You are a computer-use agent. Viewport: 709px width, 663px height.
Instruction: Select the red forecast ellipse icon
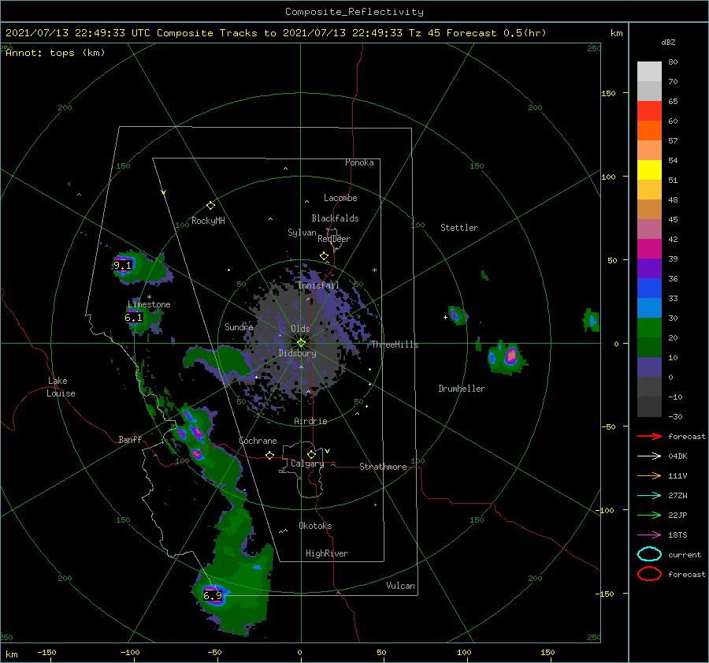coord(649,574)
